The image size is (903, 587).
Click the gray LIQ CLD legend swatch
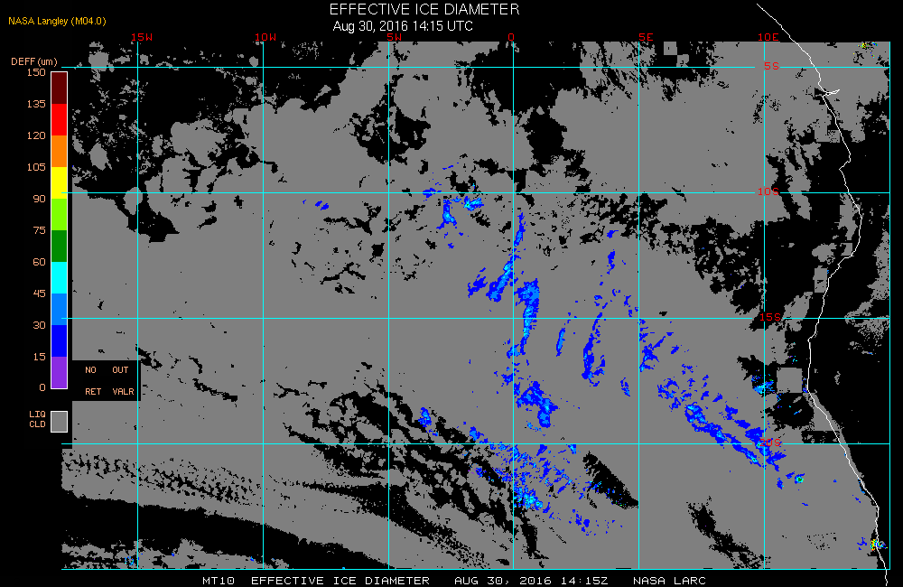pos(60,421)
